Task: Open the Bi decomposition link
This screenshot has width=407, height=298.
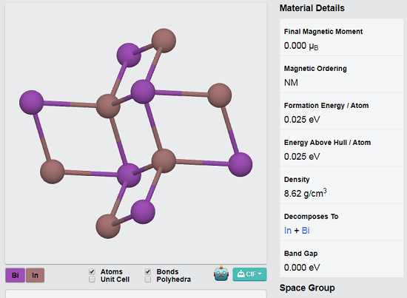Action: point(306,230)
